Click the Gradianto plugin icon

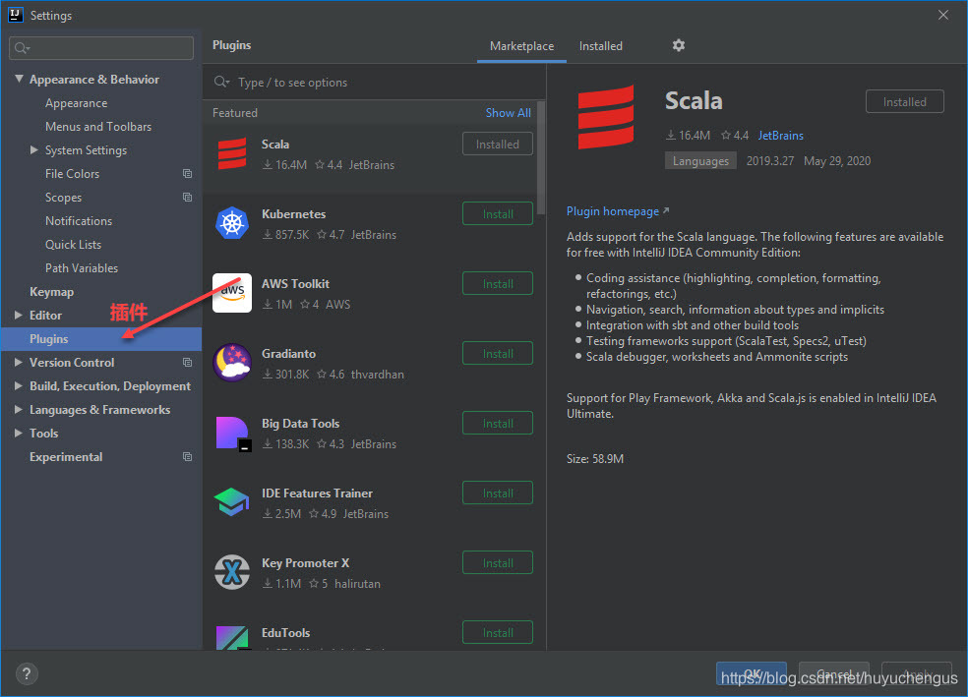coord(232,363)
